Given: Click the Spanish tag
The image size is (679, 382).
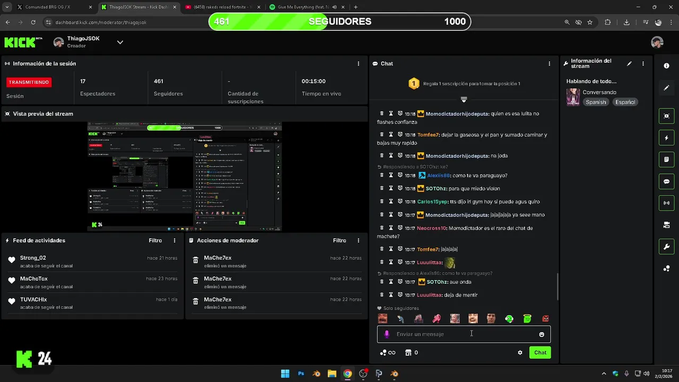Looking at the screenshot, I should (x=596, y=102).
